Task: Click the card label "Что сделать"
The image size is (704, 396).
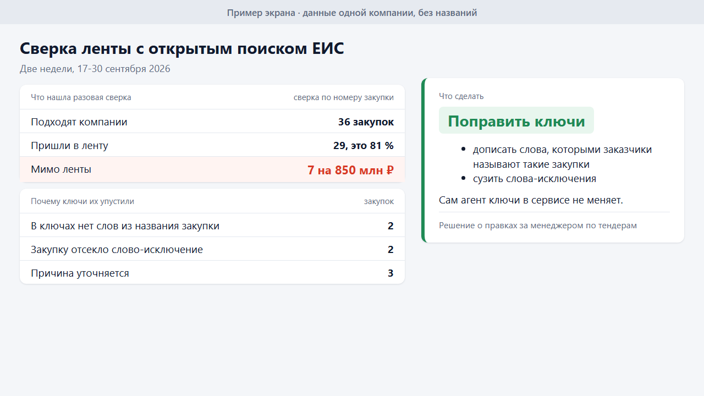Action: (x=461, y=96)
